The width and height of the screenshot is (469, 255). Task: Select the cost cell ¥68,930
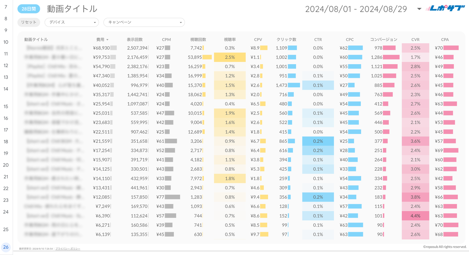101,48
